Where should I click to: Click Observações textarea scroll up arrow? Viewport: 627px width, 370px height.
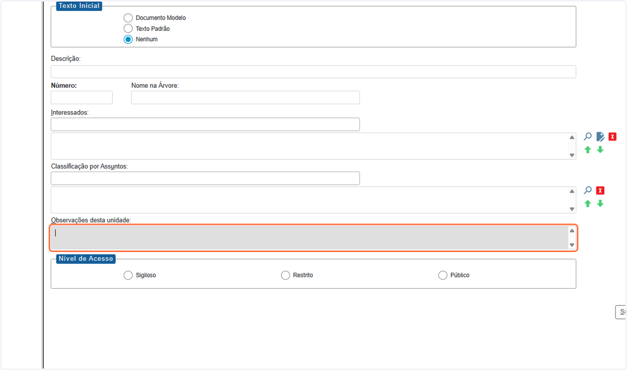pos(572,231)
